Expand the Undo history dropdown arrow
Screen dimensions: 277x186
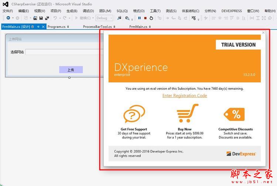pos(60,18)
